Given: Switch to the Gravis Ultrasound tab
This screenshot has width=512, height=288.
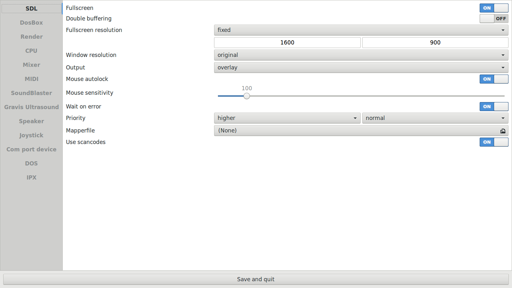Looking at the screenshot, I should point(31,107).
